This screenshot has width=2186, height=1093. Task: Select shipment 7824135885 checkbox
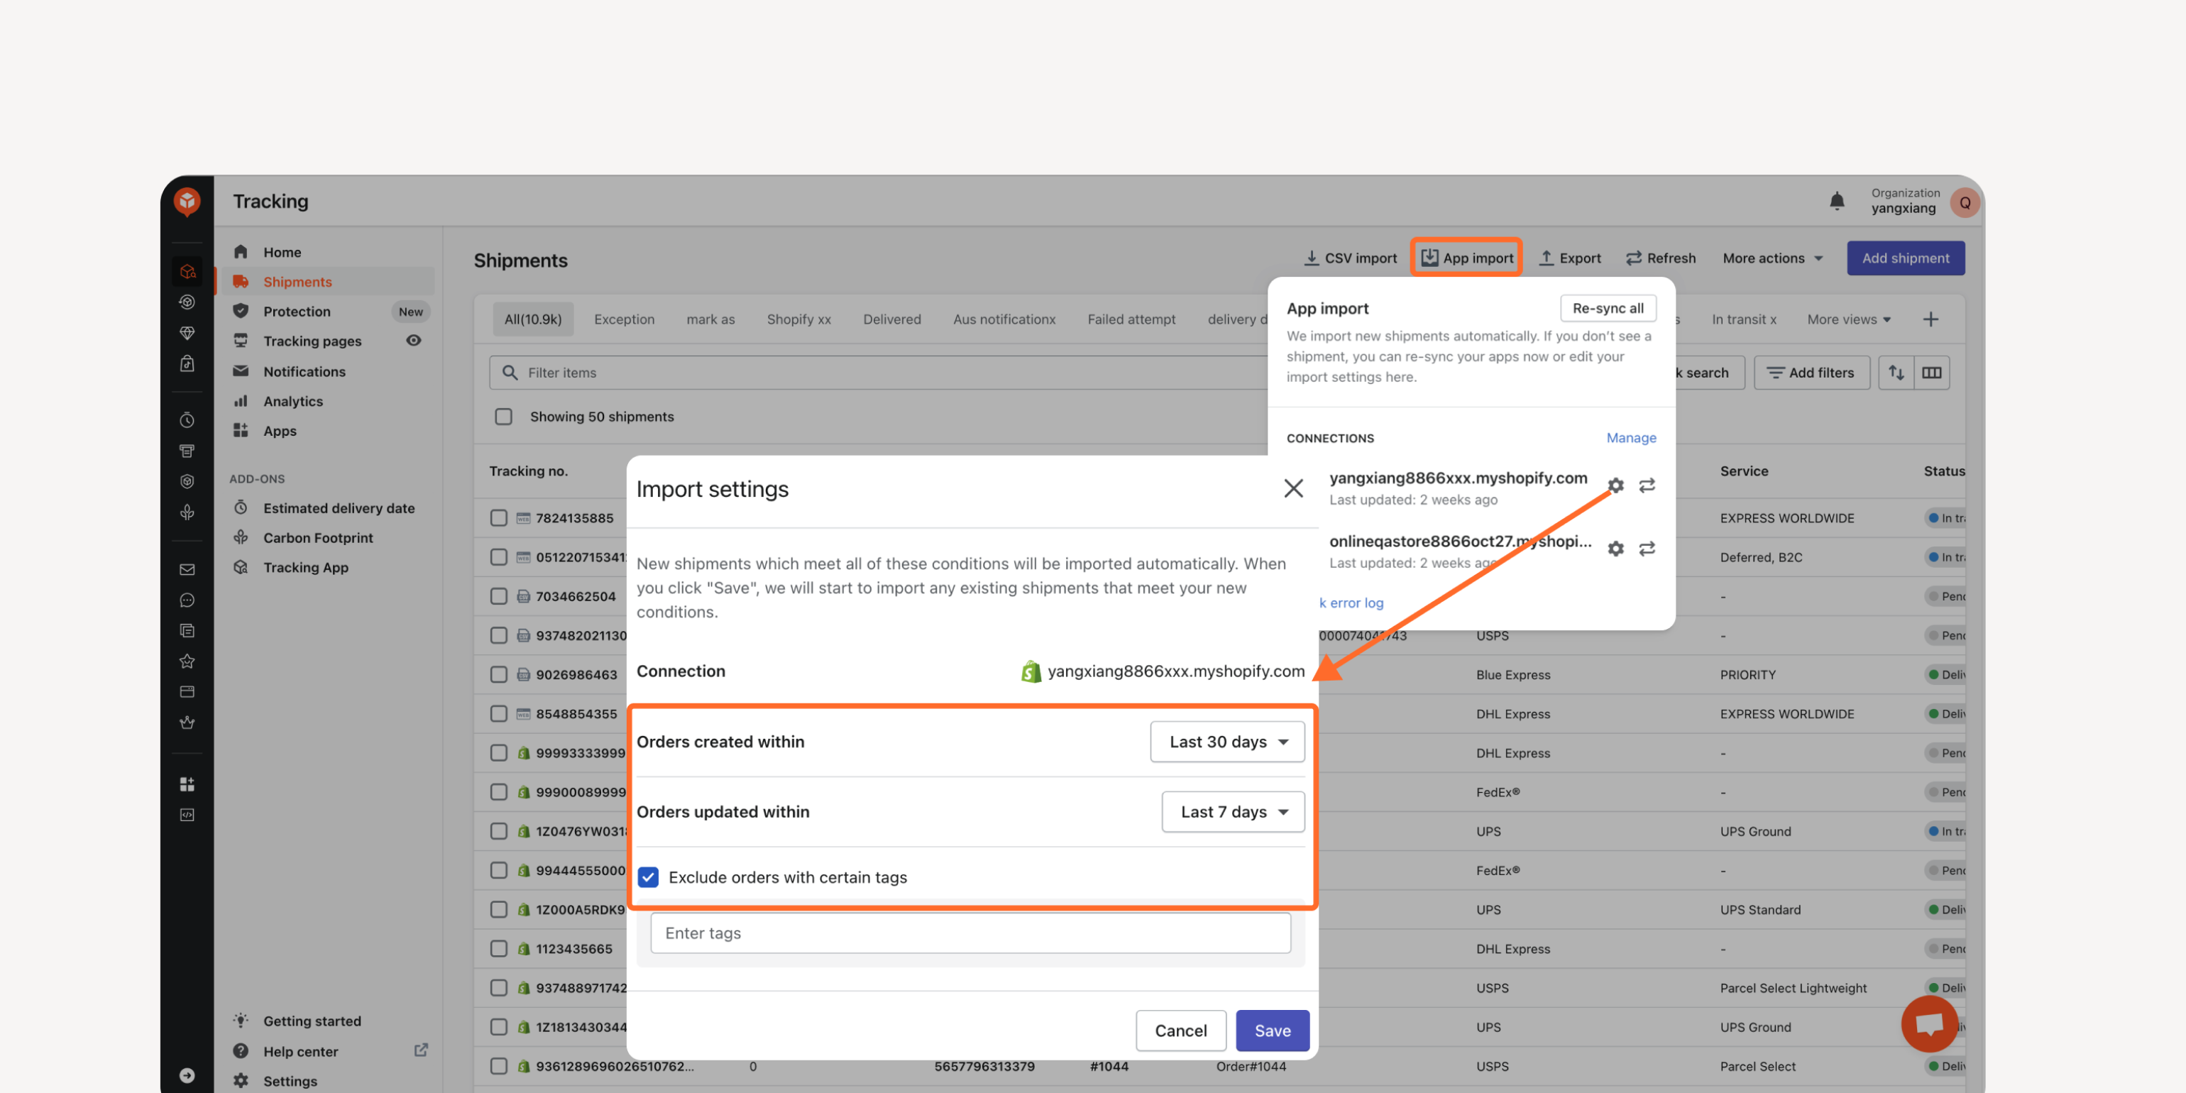(x=499, y=517)
